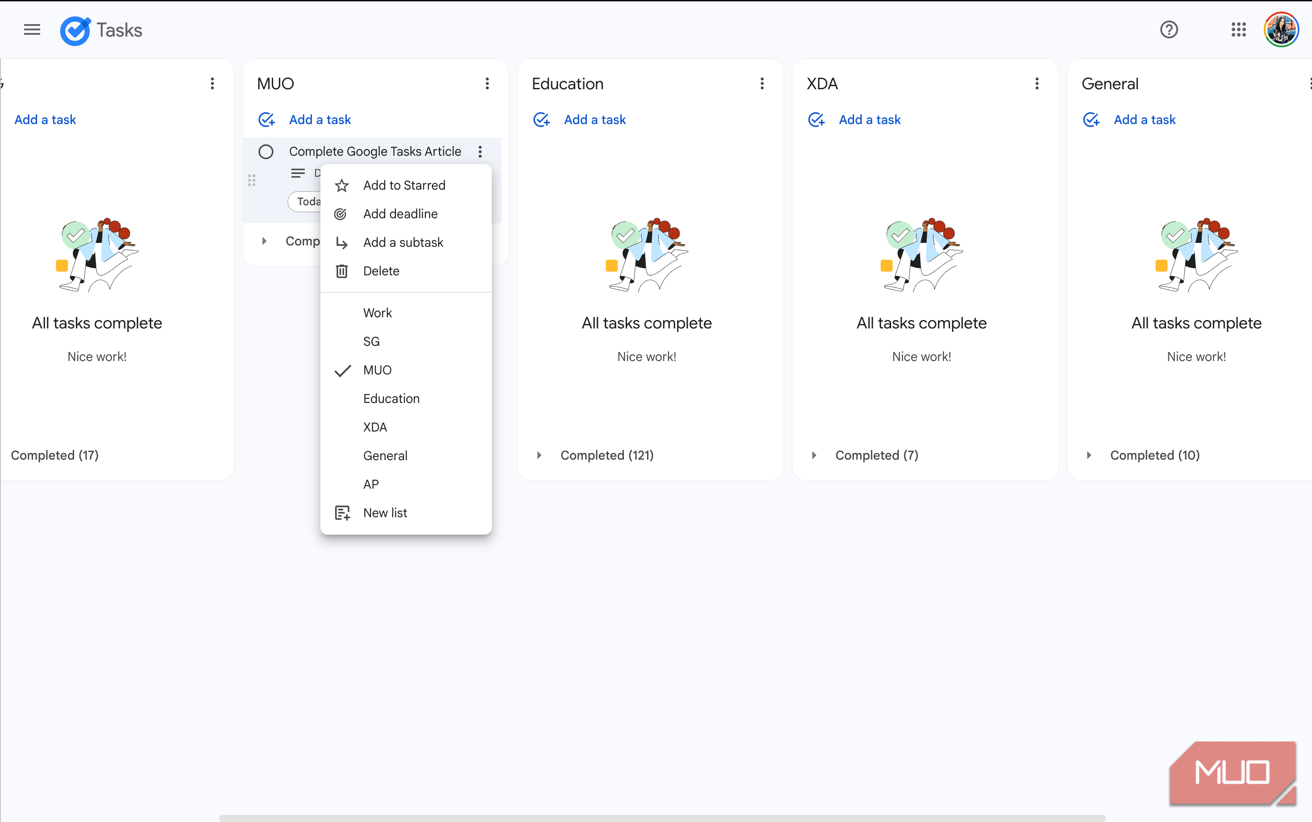This screenshot has width=1312, height=822.
Task: Open options for the leftmost list
Action: [212, 83]
